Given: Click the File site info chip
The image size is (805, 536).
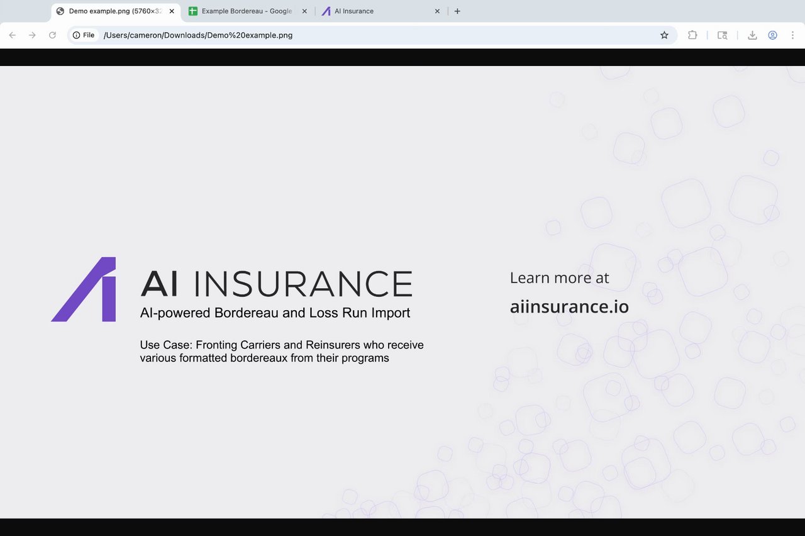Looking at the screenshot, I should coord(84,35).
